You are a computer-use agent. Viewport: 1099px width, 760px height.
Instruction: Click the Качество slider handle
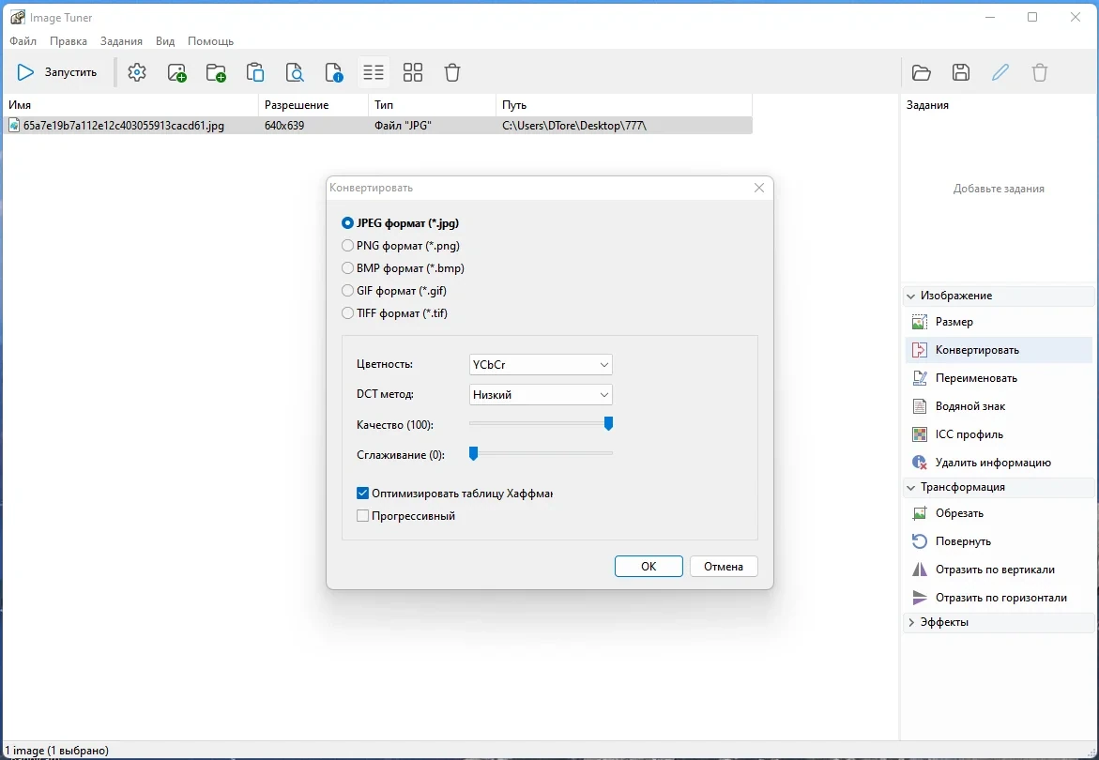pos(608,423)
